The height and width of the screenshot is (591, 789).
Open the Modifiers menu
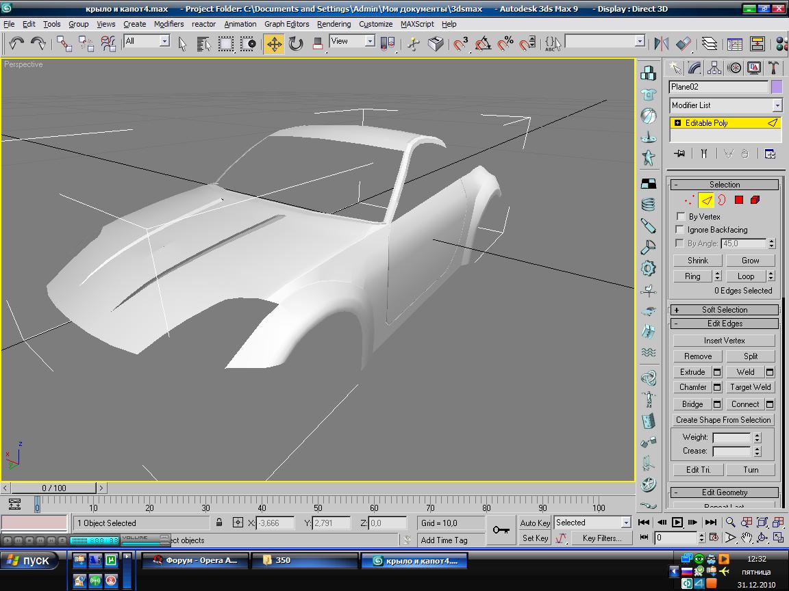pyautogui.click(x=168, y=24)
